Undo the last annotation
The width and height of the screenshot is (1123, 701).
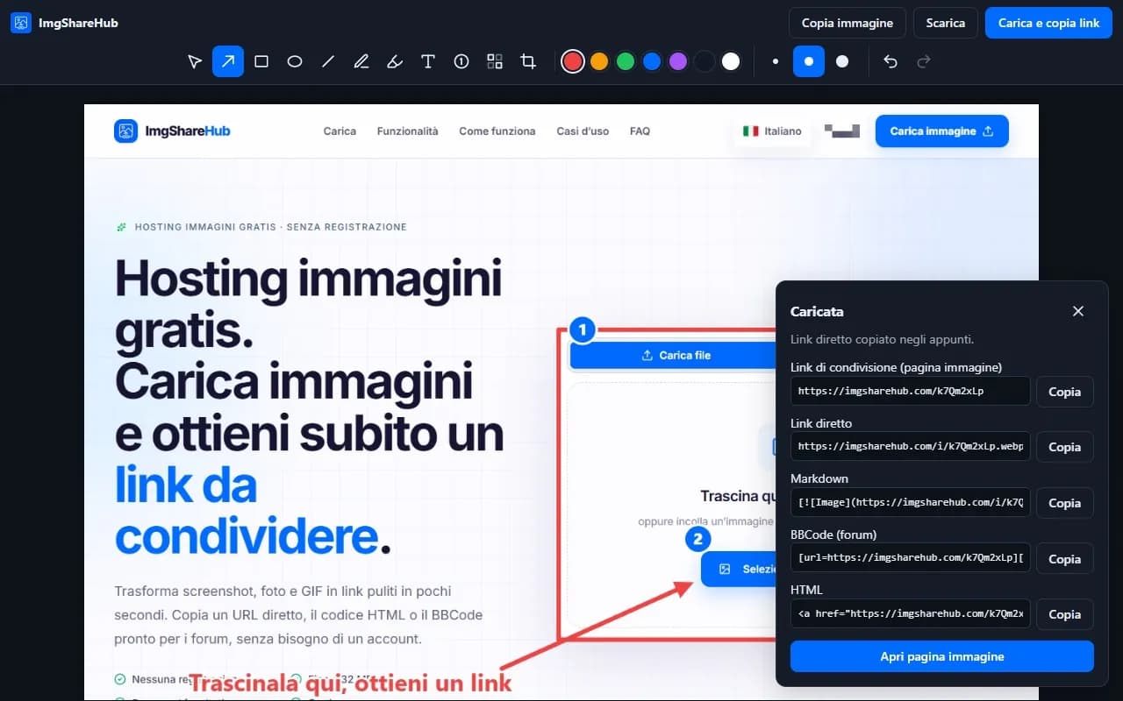tap(891, 61)
